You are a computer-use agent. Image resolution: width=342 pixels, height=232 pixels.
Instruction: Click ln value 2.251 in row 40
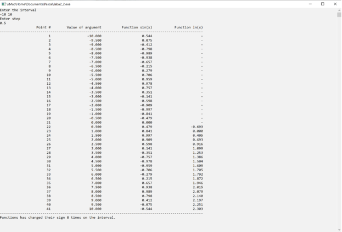pyautogui.click(x=198, y=205)
